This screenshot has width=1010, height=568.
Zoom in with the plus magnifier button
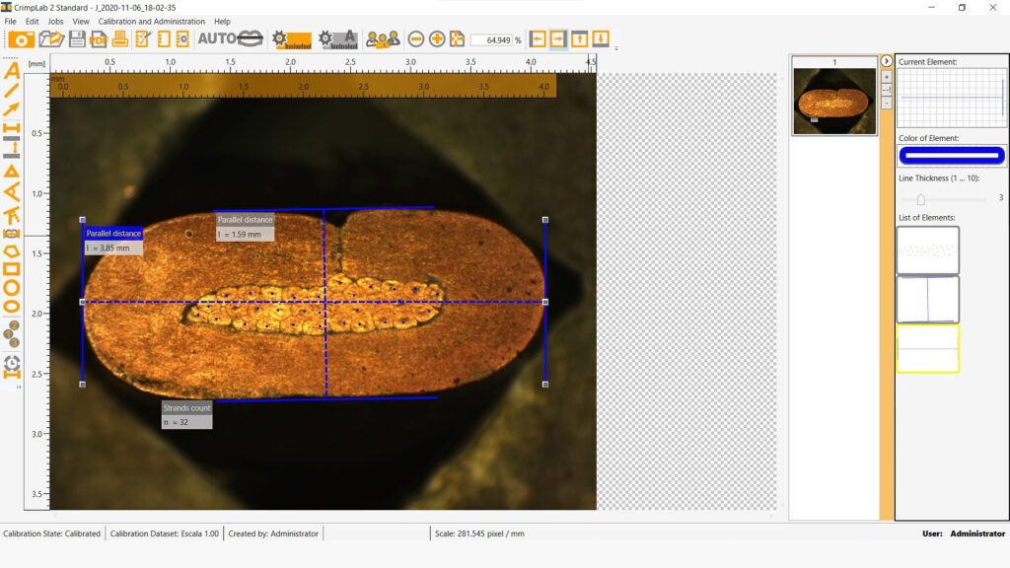437,39
